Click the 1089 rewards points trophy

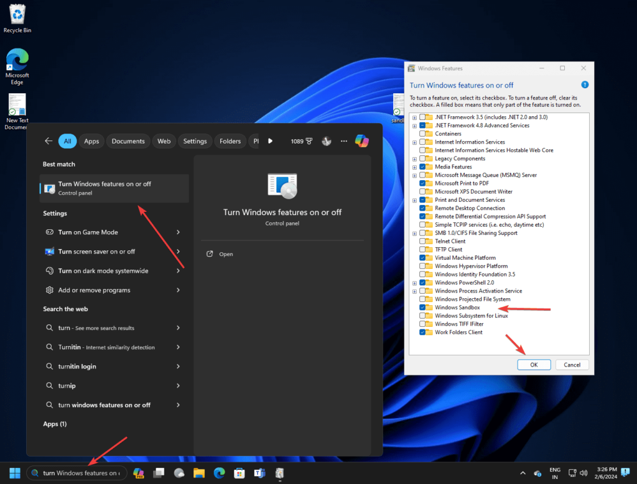(x=302, y=141)
